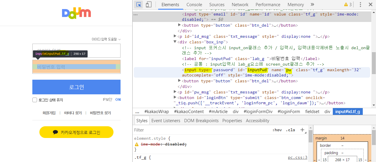
Task: Click the ime-mode warning triangle icon
Action: pos(136,144)
